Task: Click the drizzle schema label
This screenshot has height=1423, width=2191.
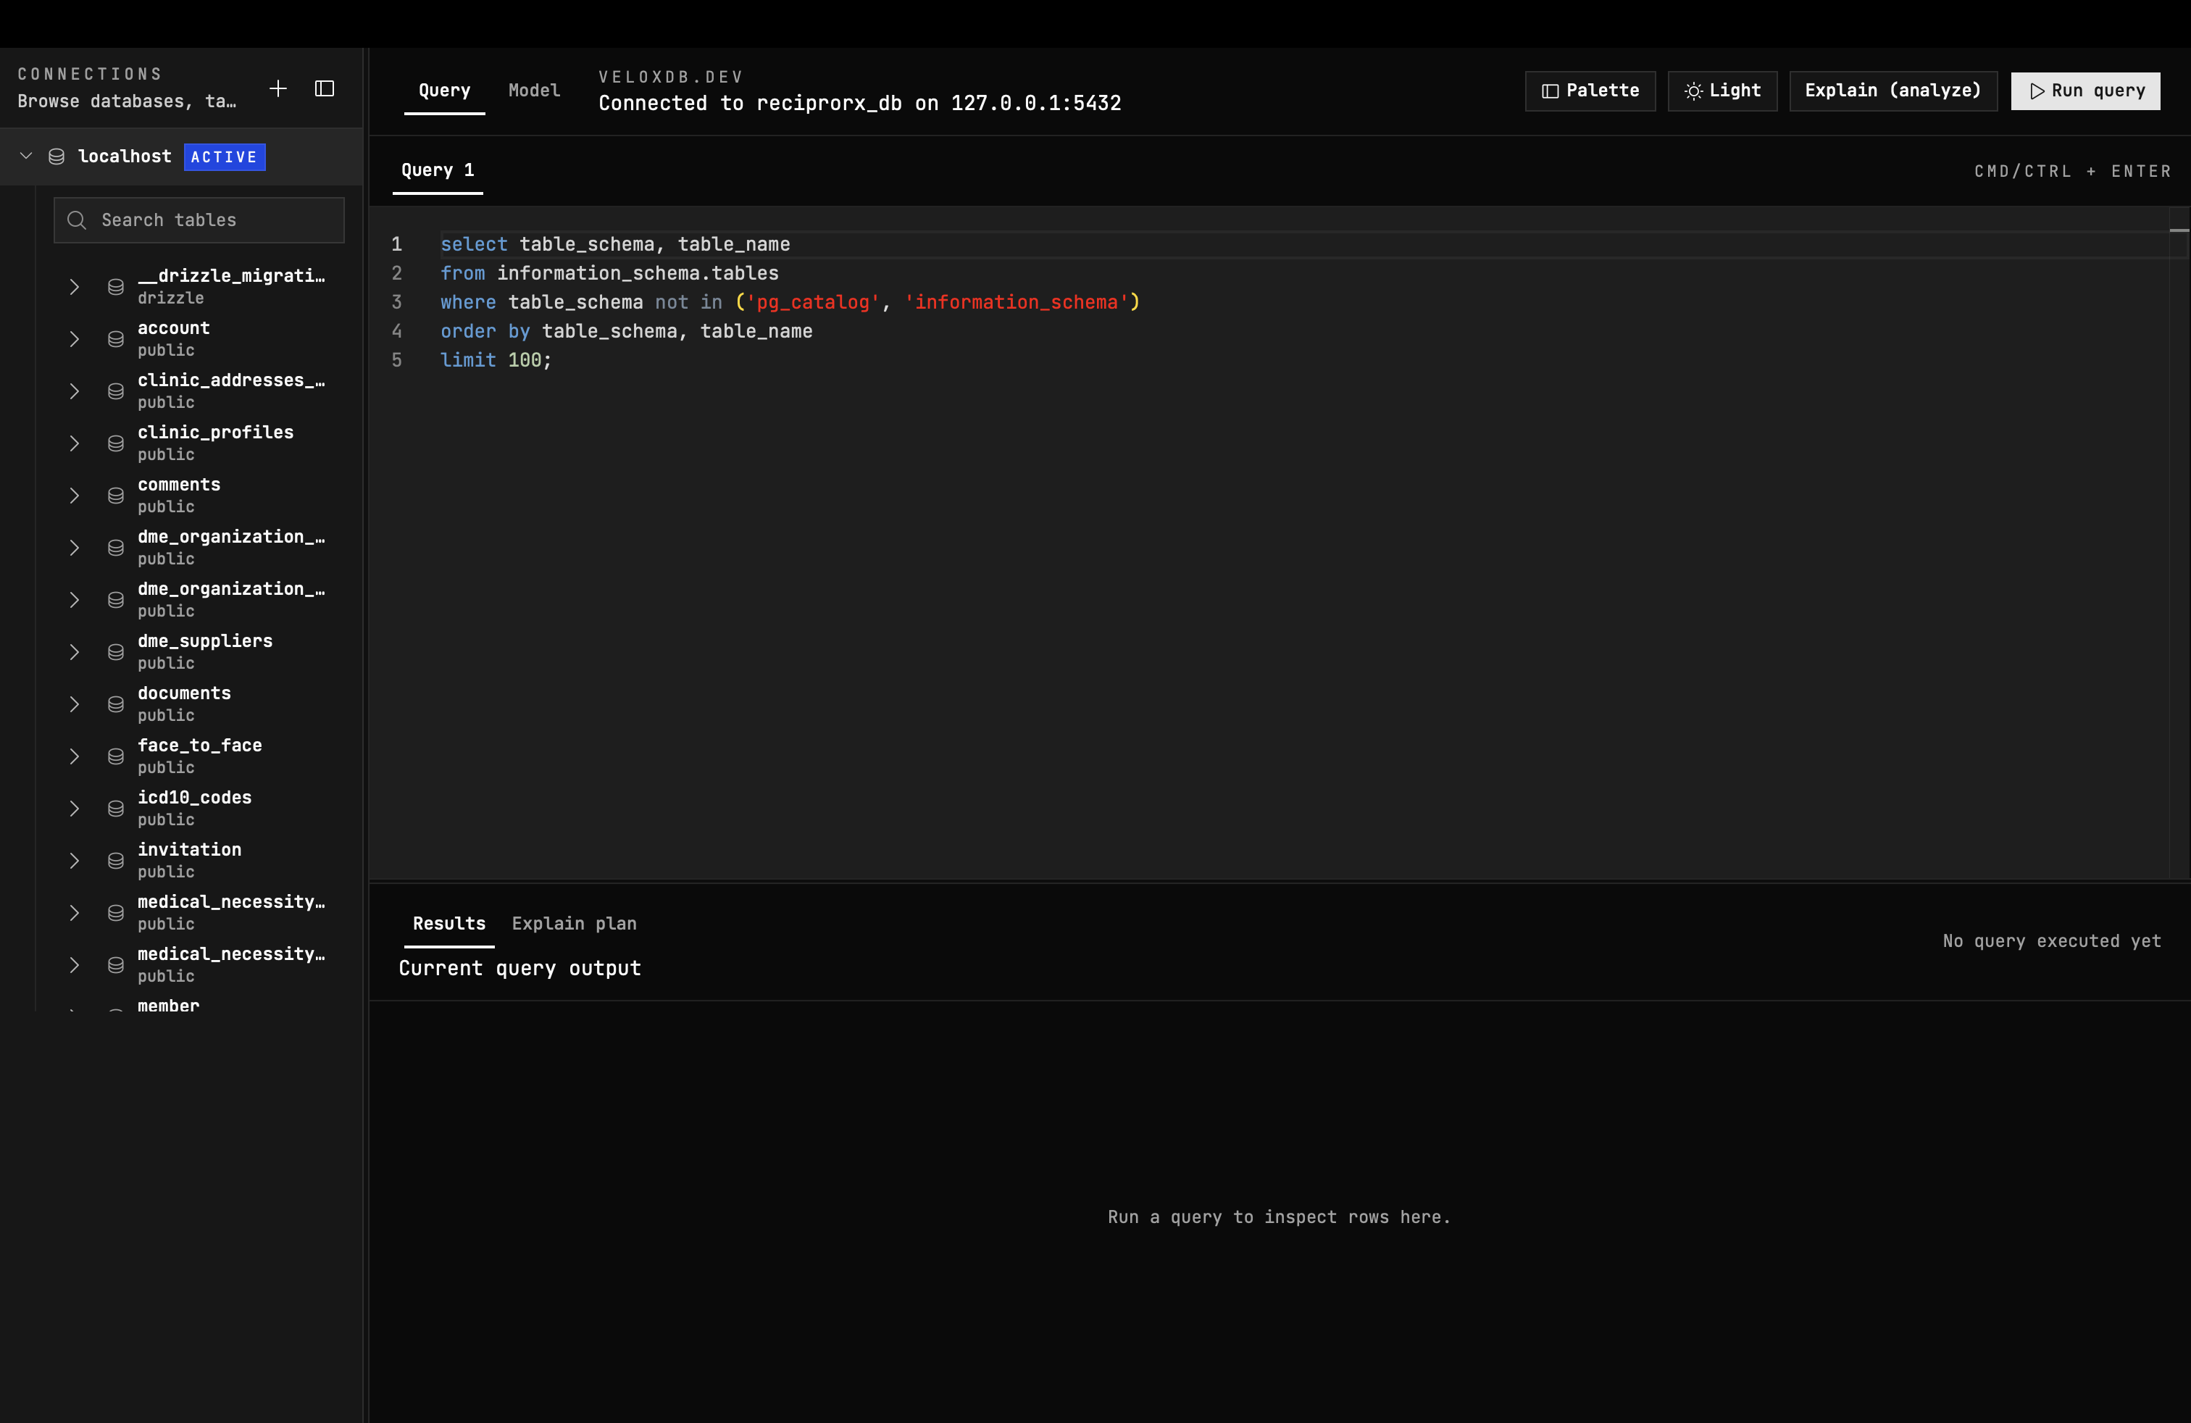Action: 171,299
